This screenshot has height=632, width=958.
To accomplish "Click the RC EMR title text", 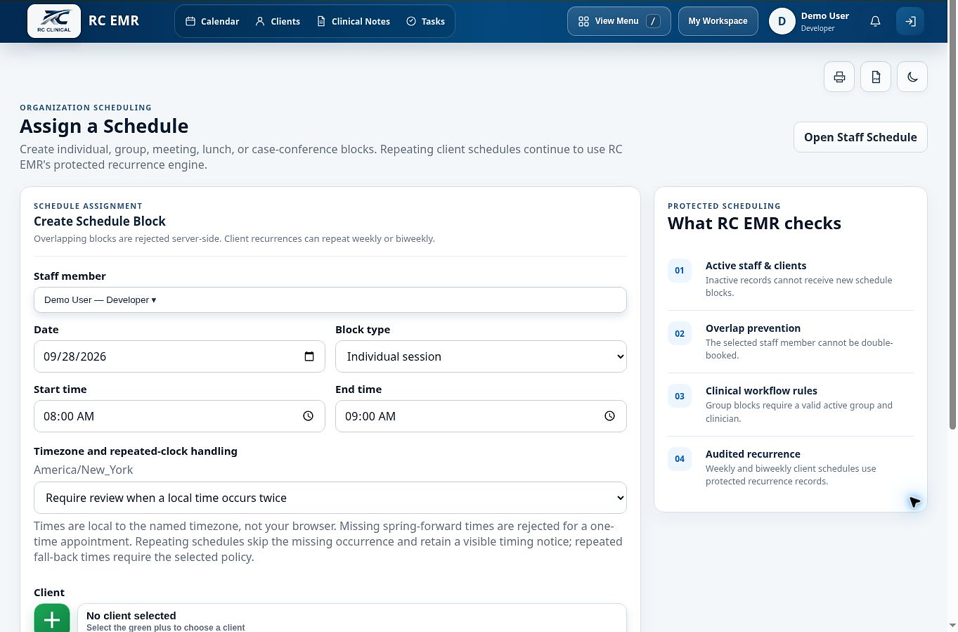I will coord(114,21).
